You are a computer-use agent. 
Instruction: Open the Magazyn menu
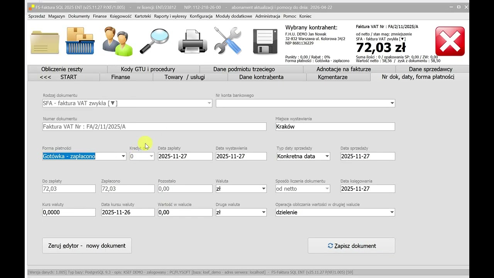57,16
